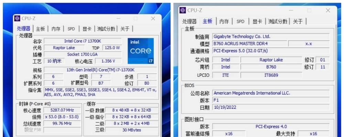Viewport: 344px width, 137px height.
Task: Click L1 data cache 8 x 48 KB value
Action: coord(132,110)
